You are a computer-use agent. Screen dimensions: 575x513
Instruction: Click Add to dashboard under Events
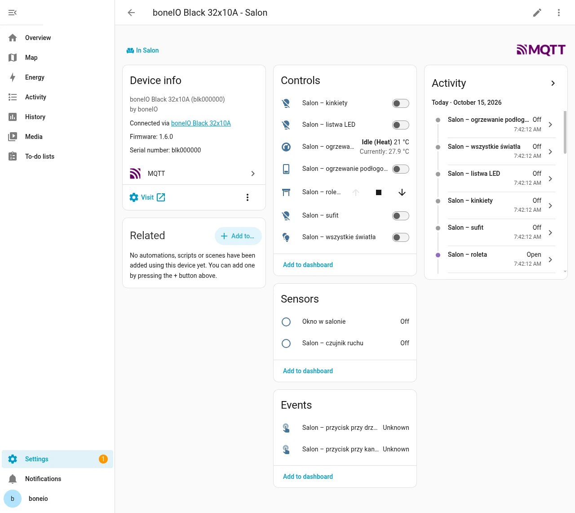point(308,477)
